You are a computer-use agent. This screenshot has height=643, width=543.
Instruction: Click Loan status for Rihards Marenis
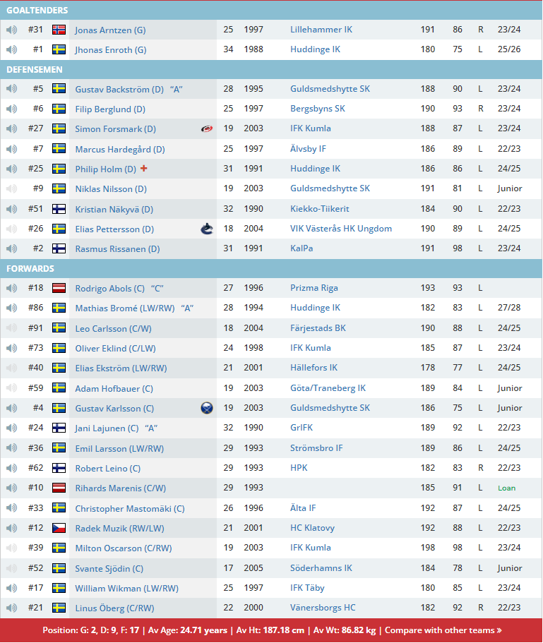click(506, 488)
